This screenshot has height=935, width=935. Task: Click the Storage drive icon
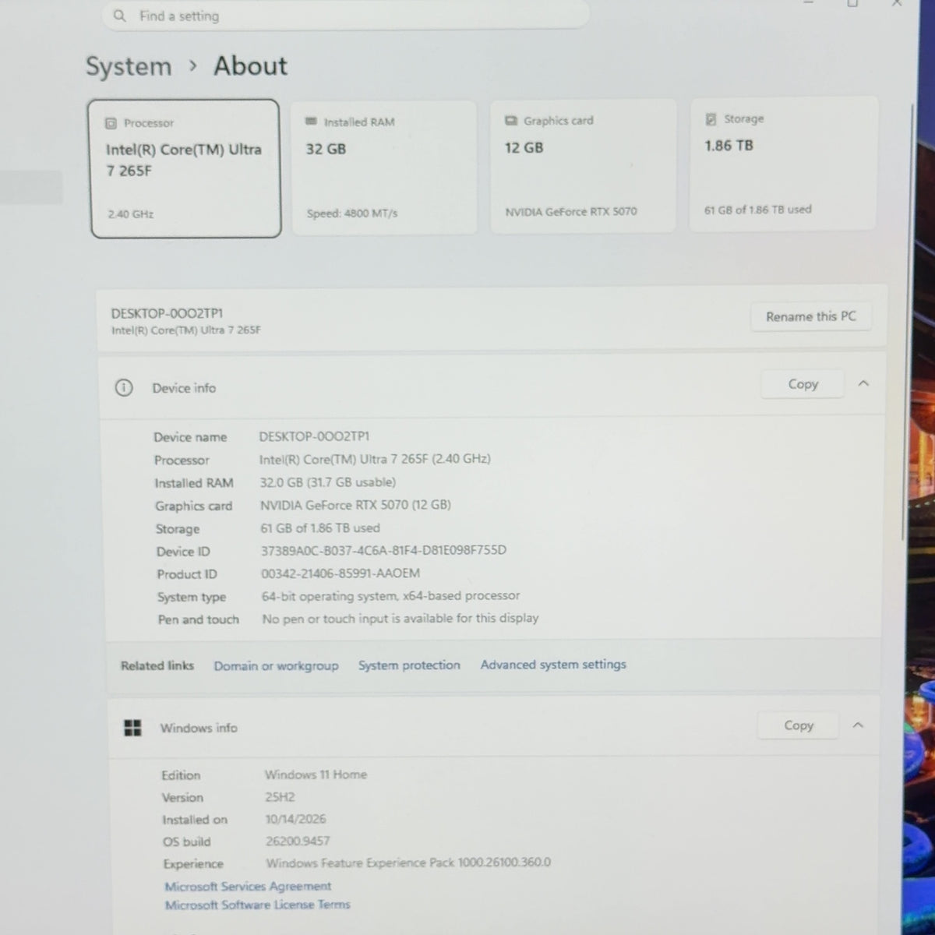click(x=711, y=118)
